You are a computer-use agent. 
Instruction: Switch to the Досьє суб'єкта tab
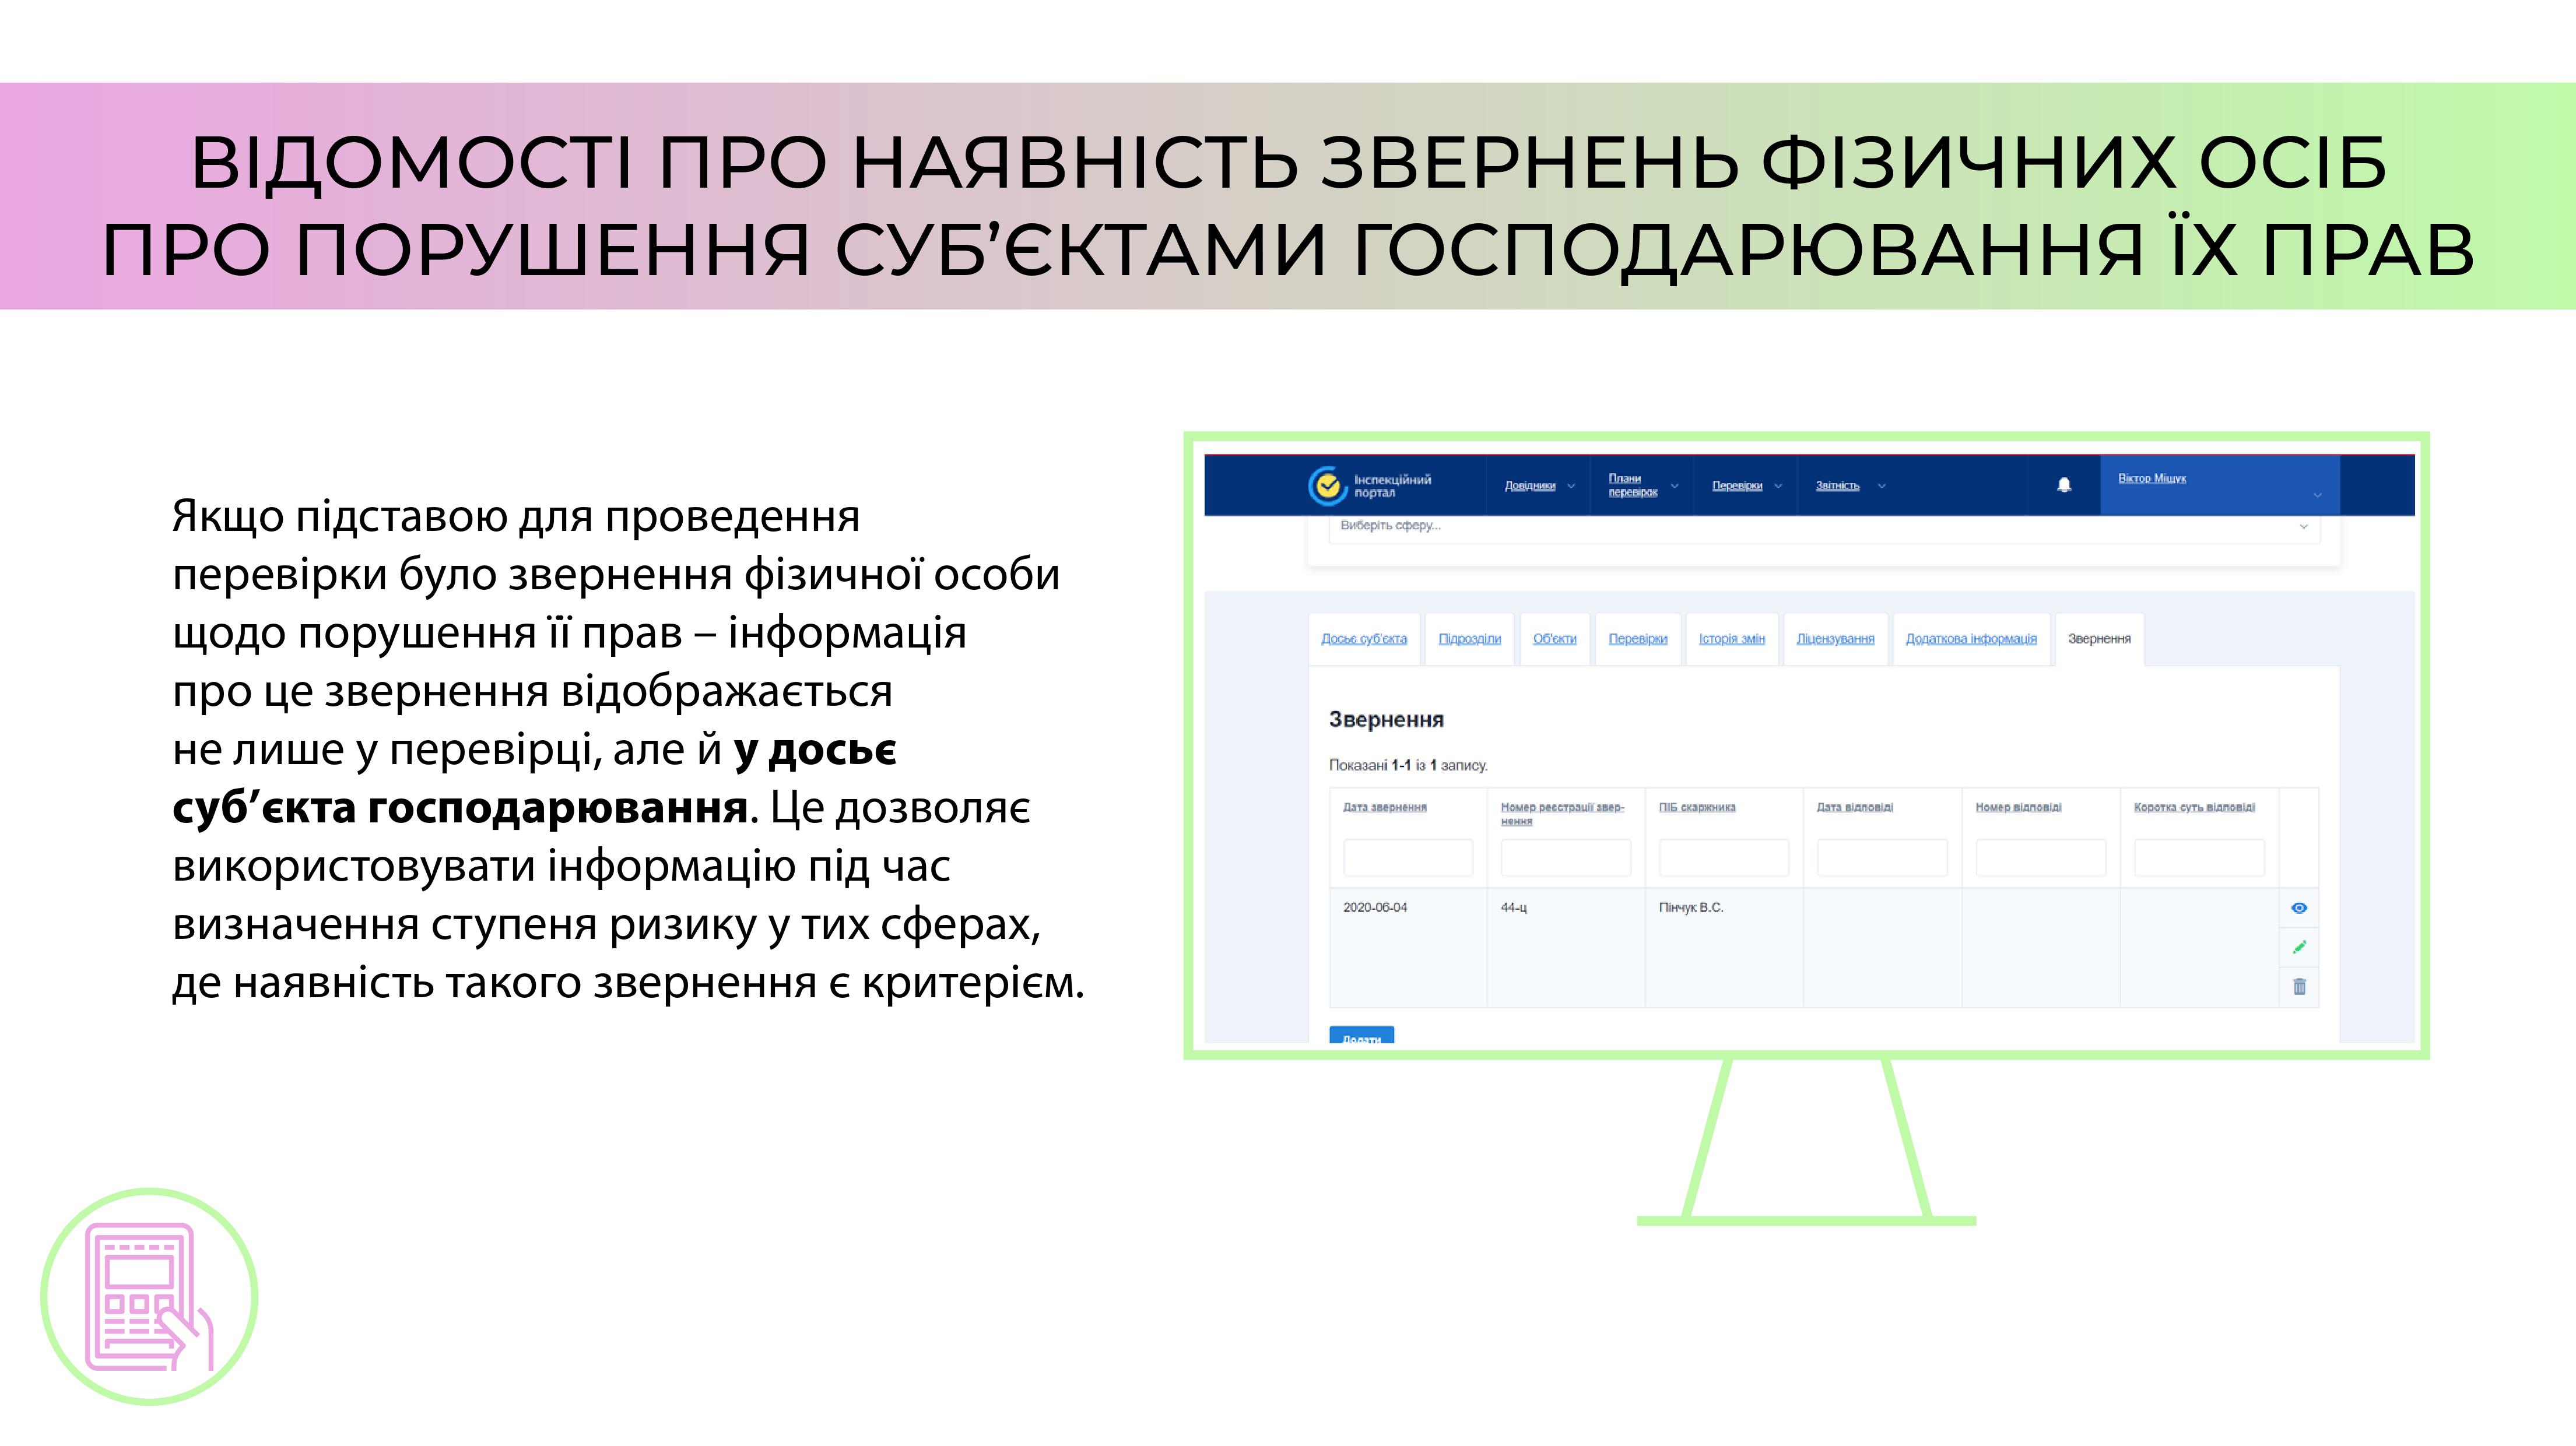click(x=1364, y=639)
